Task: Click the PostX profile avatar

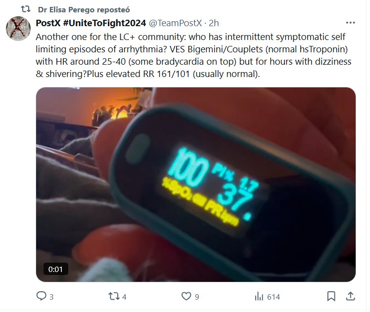Action: point(18,29)
